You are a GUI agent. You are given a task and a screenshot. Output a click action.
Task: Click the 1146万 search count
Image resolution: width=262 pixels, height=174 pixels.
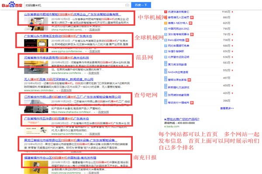[x=226, y=12]
